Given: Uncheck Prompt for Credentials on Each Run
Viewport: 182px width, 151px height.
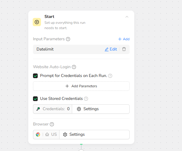Looking at the screenshot, I should [35, 76].
